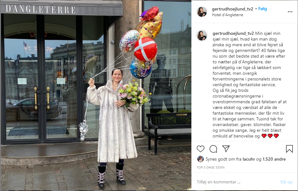This screenshot has width=298, height=191.
Task: Open the three-dot more options menu
Action: pyautogui.click(x=290, y=12)
